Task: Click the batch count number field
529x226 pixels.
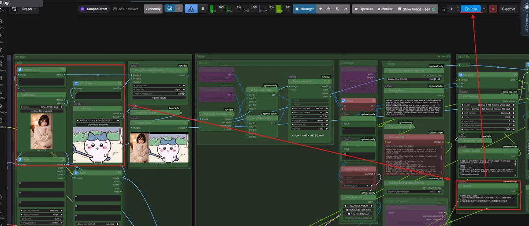Action: click(451, 9)
